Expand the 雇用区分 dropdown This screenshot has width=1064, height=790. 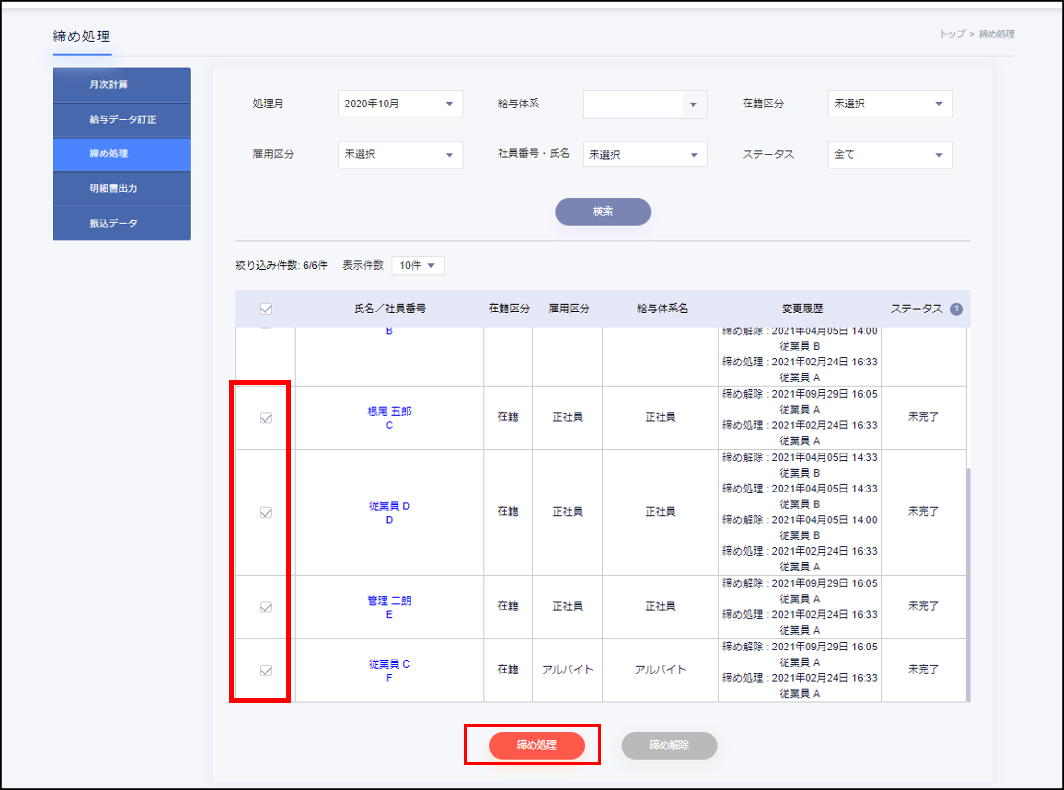coord(400,155)
